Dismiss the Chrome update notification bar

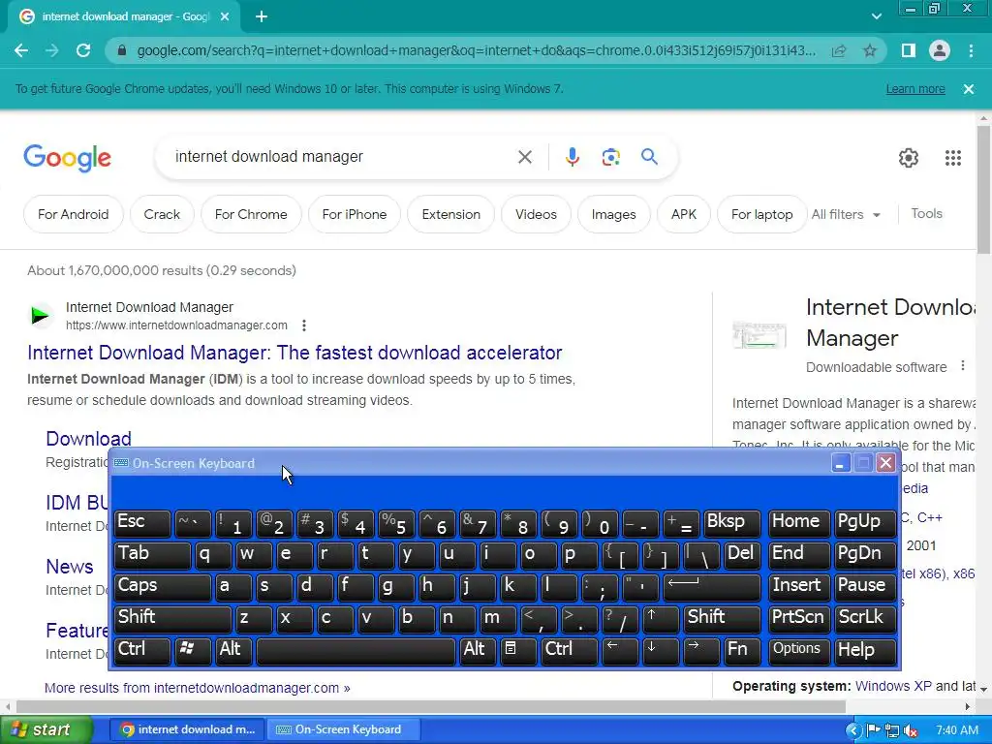pos(968,89)
